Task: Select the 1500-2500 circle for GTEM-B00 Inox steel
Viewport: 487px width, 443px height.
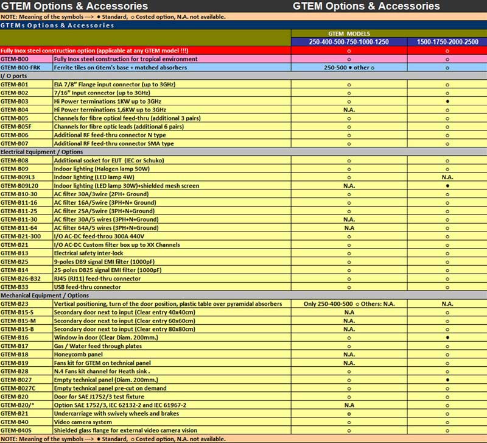Action: click(447, 59)
